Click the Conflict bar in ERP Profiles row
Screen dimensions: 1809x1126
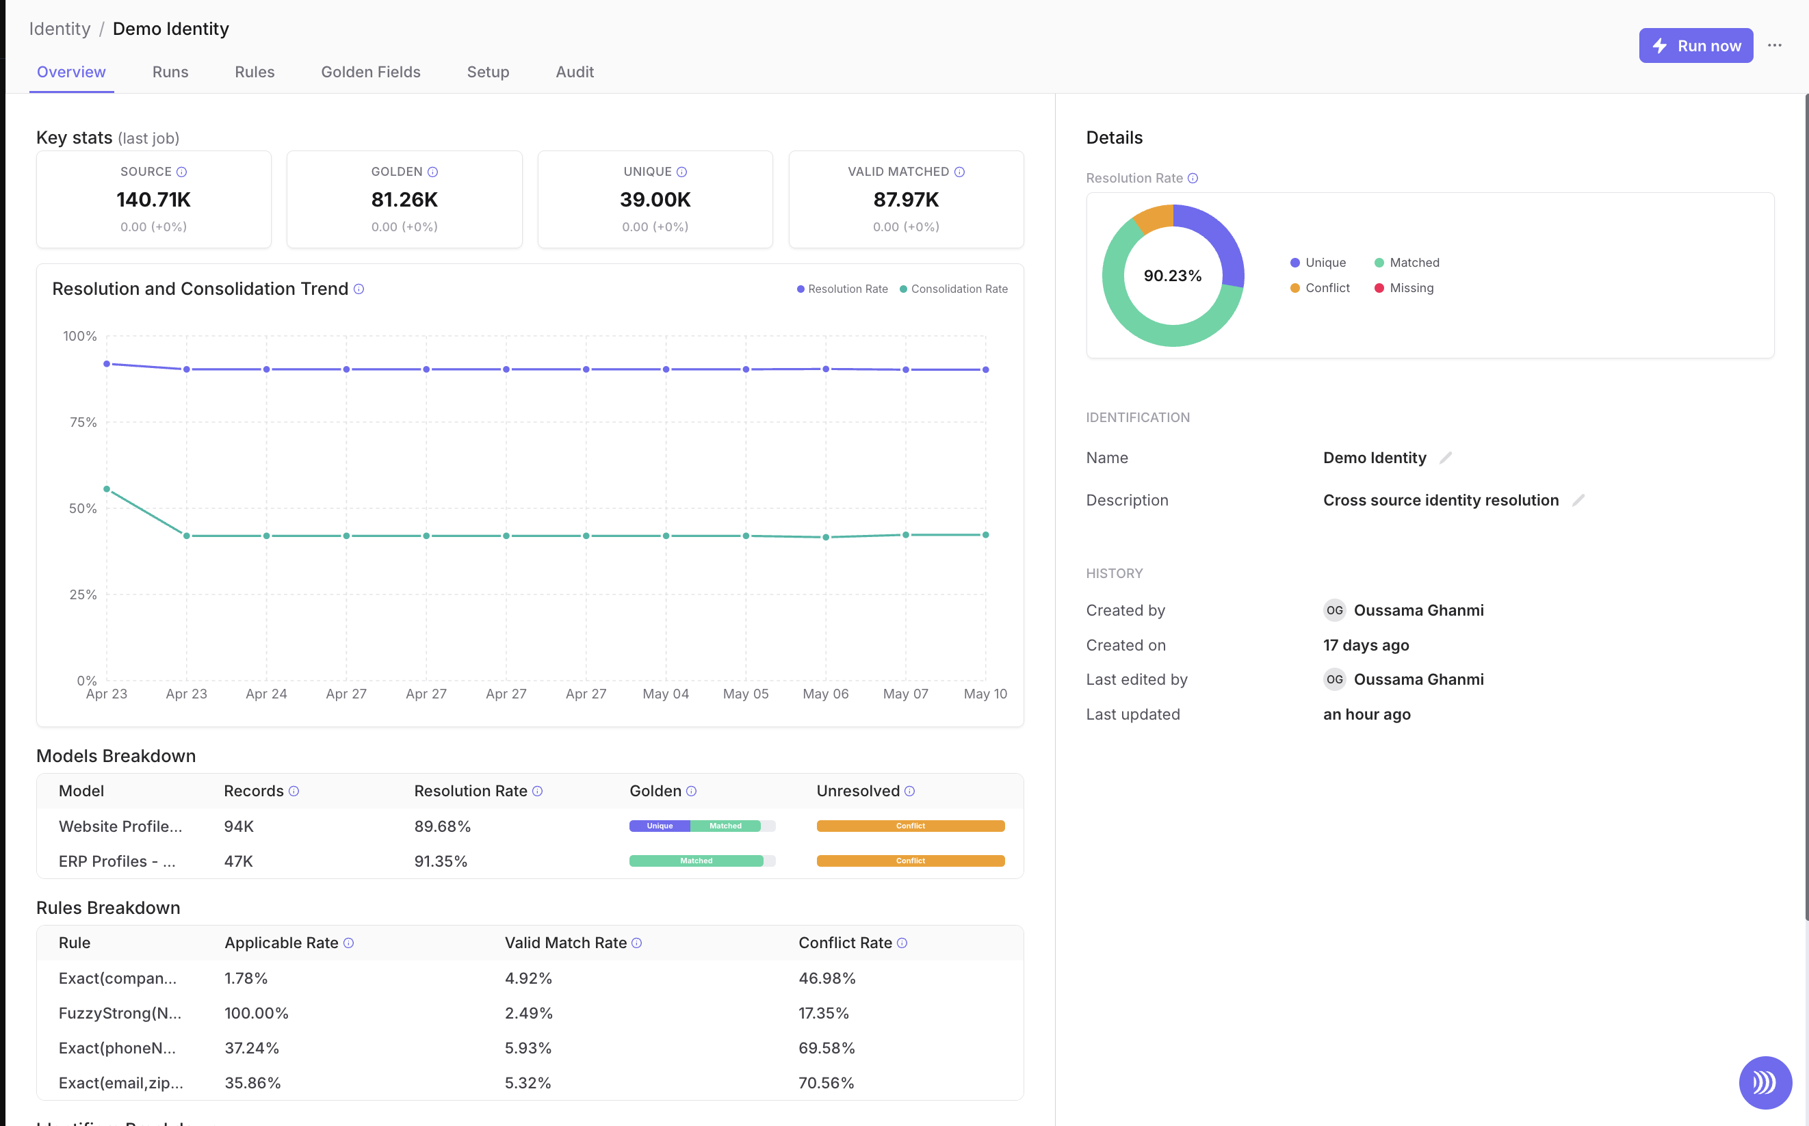[x=911, y=861]
